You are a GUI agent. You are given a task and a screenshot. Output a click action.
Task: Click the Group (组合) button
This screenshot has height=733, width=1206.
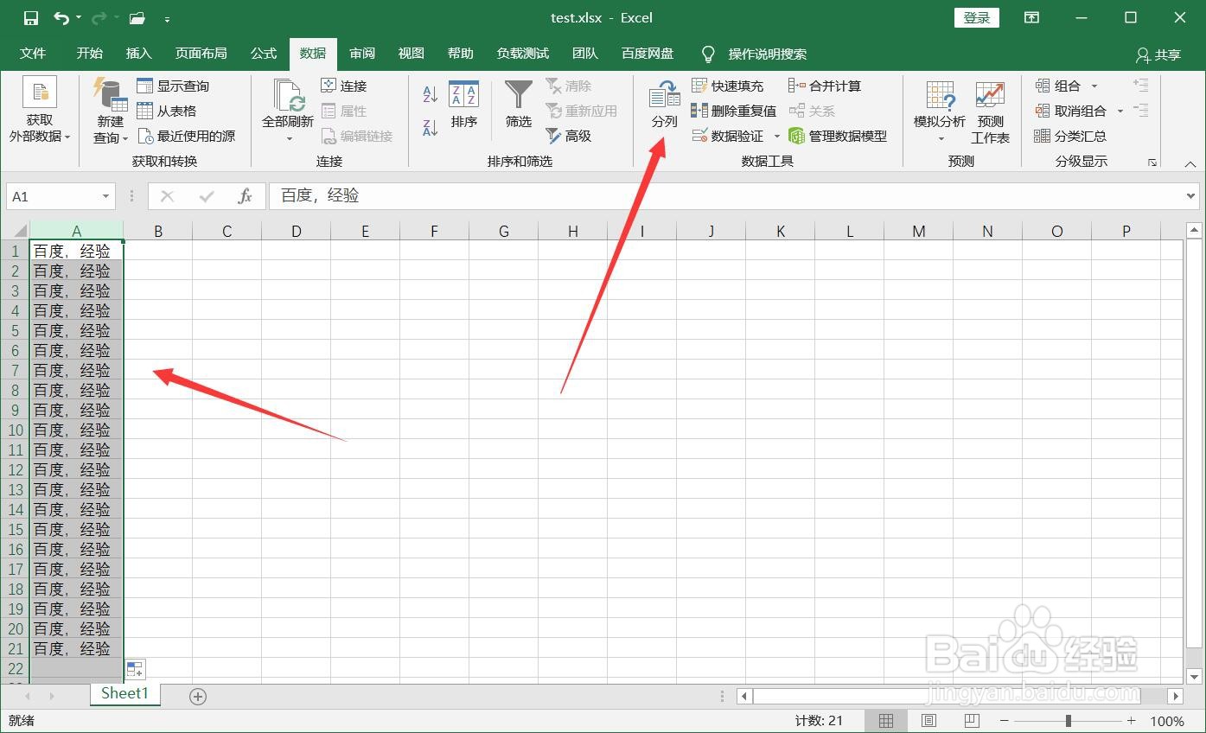[1058, 86]
